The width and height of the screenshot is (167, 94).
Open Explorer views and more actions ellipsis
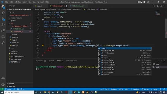tap(31, 6)
